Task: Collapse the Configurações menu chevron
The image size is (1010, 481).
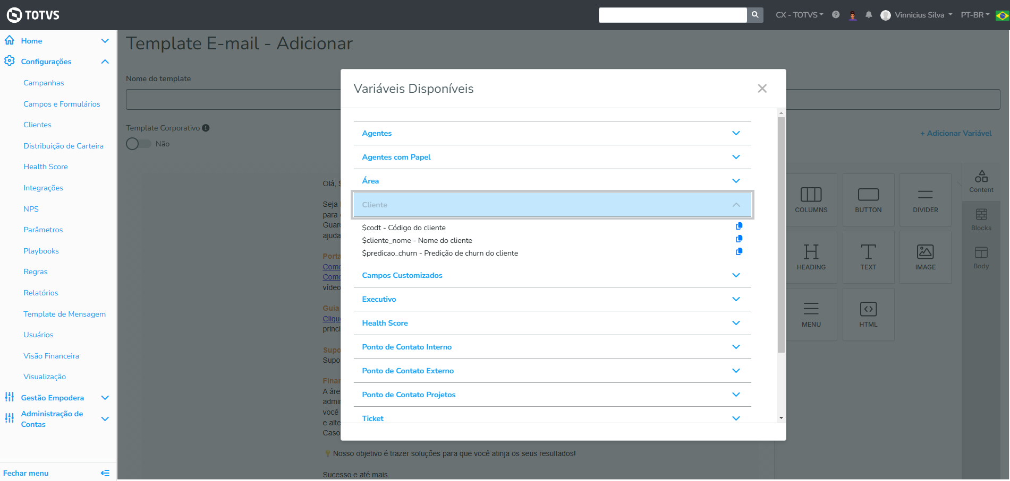Action: tap(105, 62)
